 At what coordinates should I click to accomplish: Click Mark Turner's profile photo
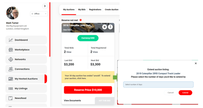13,13
